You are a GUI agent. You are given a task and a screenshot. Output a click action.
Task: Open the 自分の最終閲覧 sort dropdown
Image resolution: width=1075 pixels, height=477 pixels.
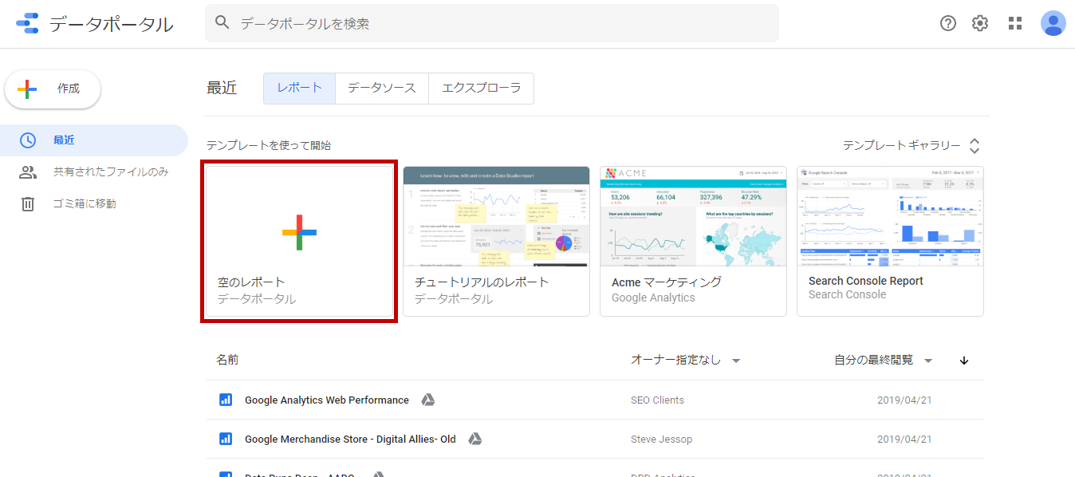884,361
